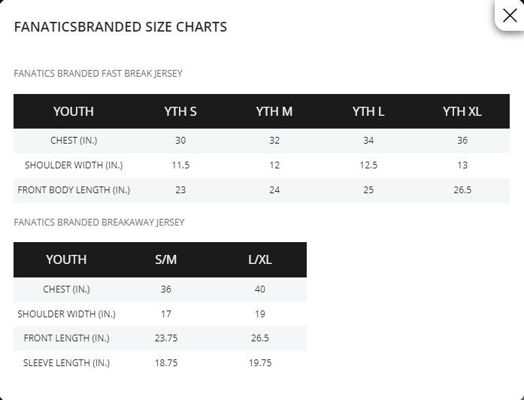Click the Fanaticsbranded Size Charts heading
Image resolution: width=524 pixels, height=400 pixels.
point(120,27)
